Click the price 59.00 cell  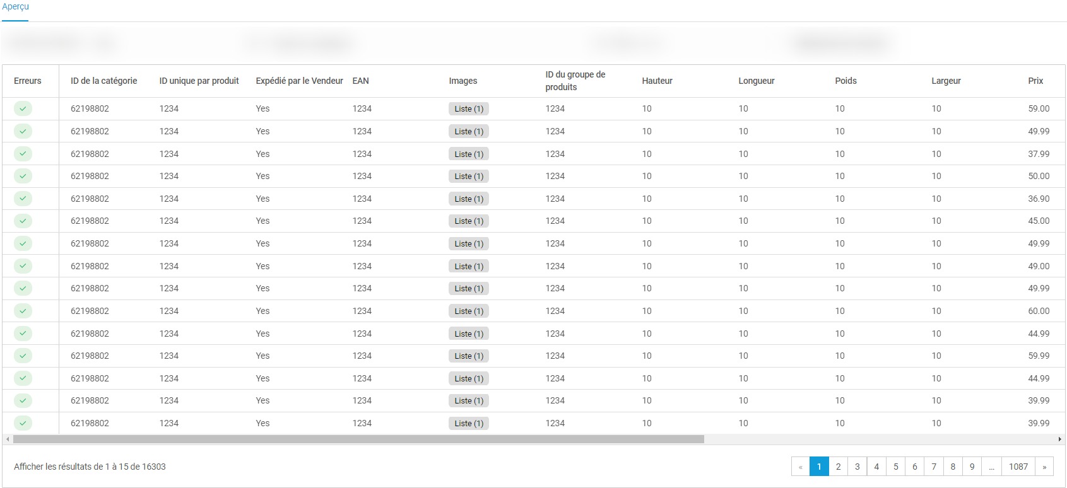click(x=1039, y=108)
